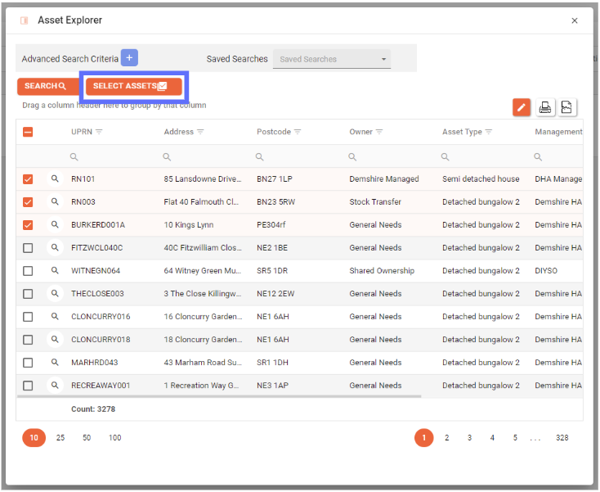Go to page 2 of results
Screen dimensions: 600x492
pyautogui.click(x=446, y=438)
